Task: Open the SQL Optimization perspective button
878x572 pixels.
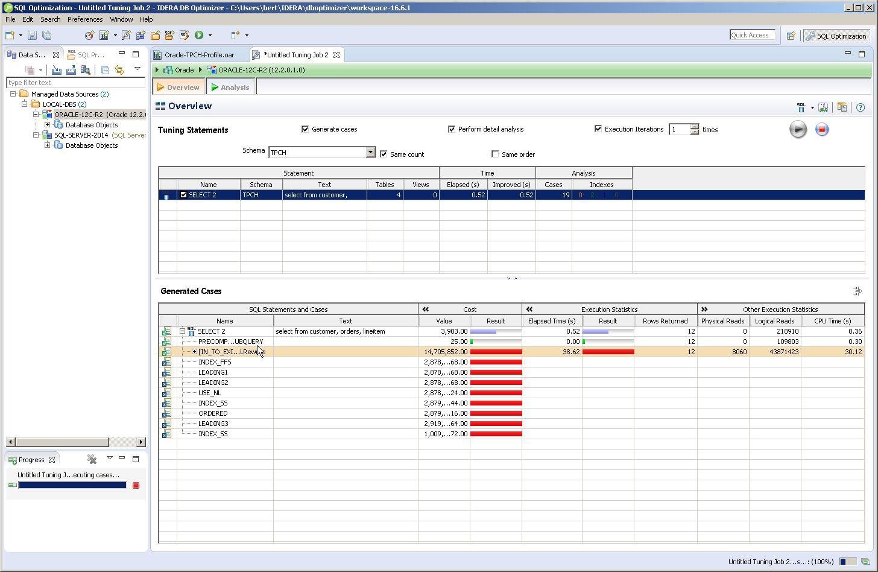Action: pyautogui.click(x=836, y=36)
